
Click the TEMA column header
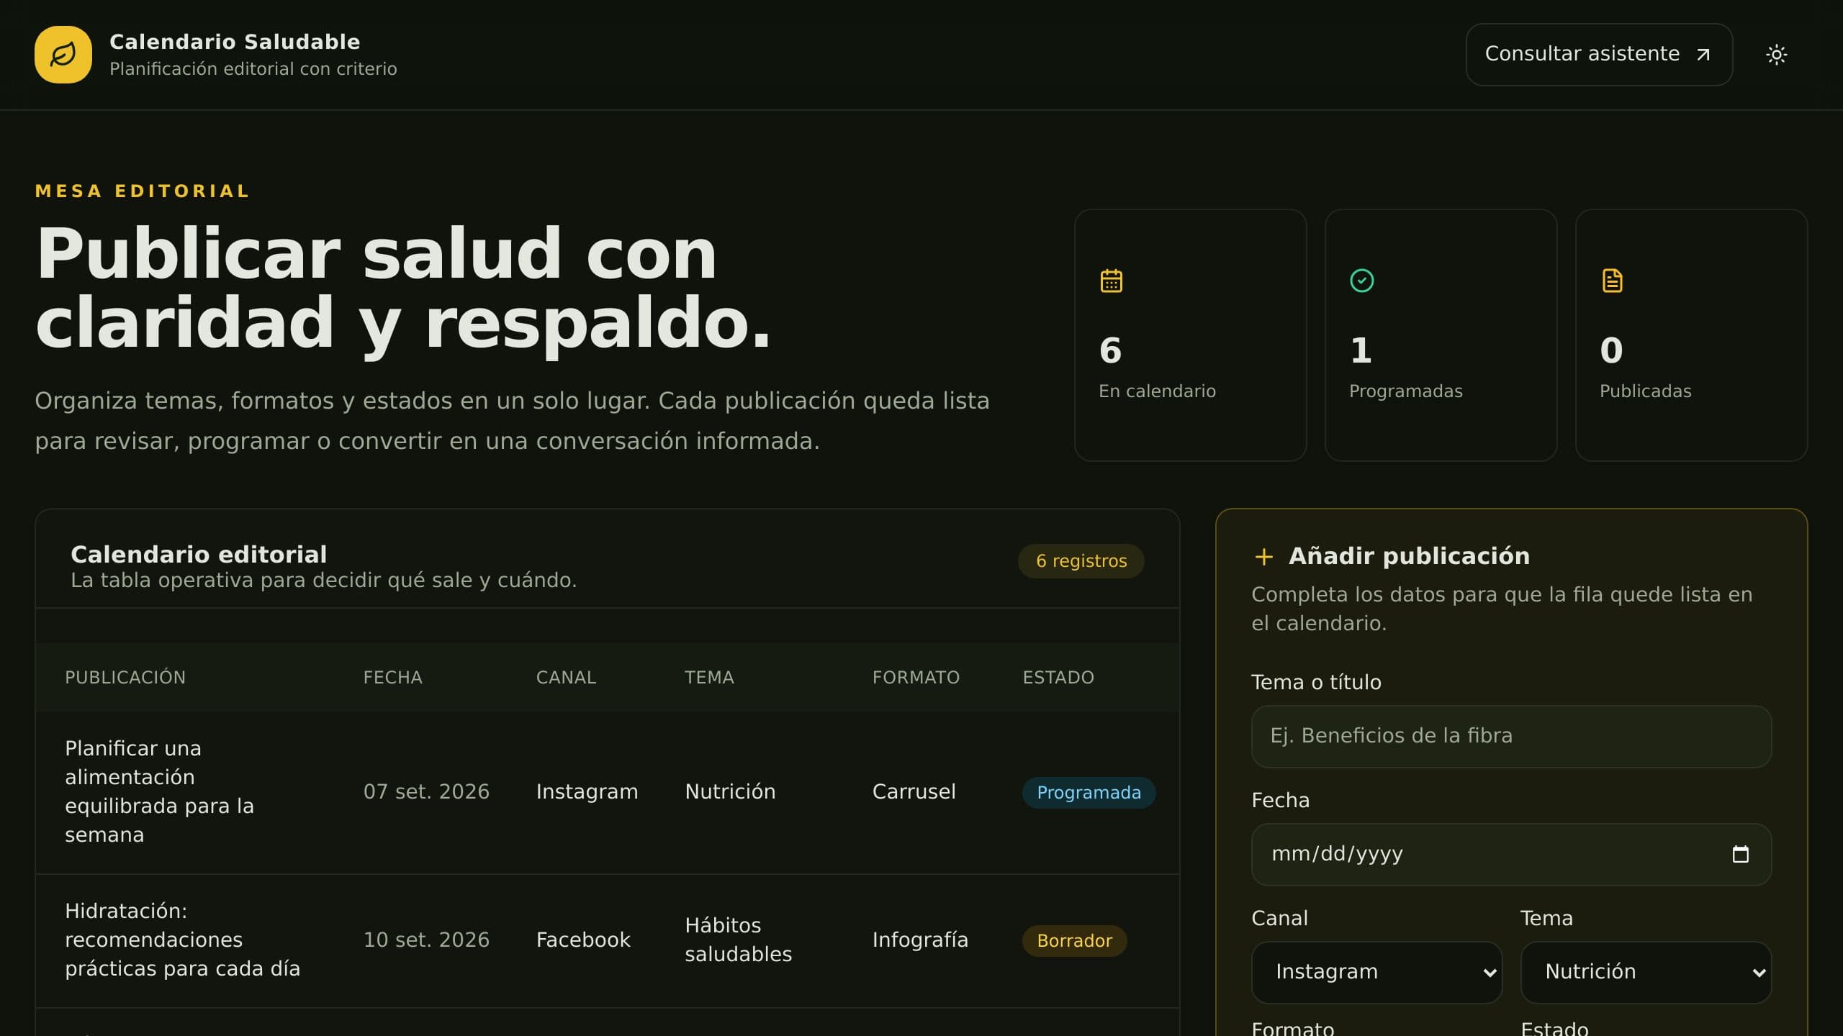[709, 678]
